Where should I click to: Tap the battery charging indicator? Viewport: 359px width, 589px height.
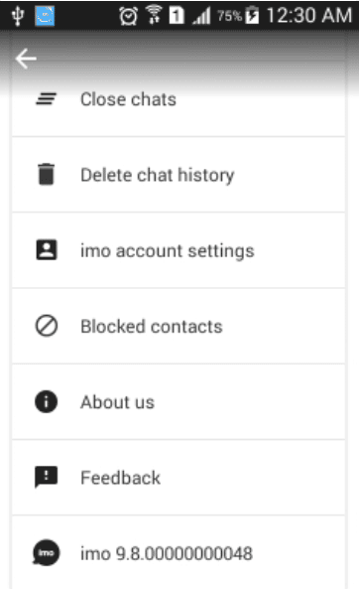point(252,16)
